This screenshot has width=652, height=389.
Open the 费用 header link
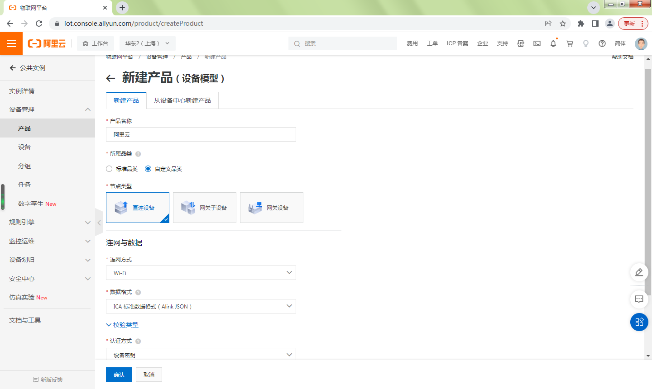[412, 43]
